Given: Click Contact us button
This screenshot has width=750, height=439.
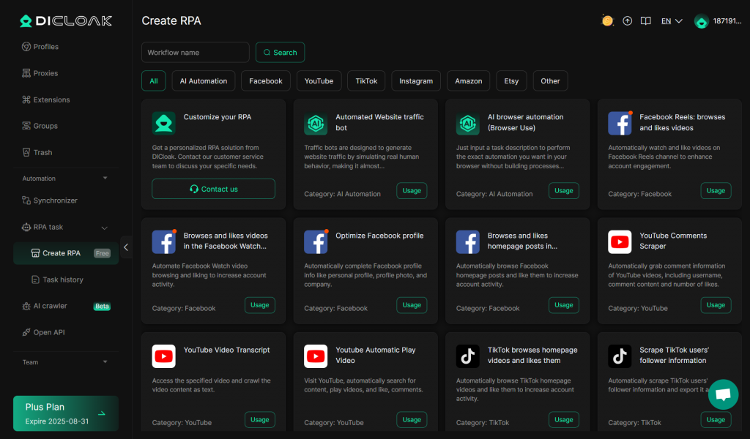Looking at the screenshot, I should click(213, 190).
